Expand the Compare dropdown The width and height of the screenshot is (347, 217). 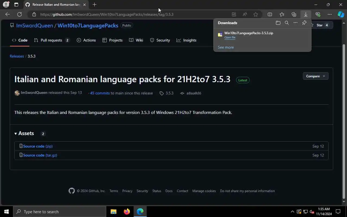tap(316, 76)
